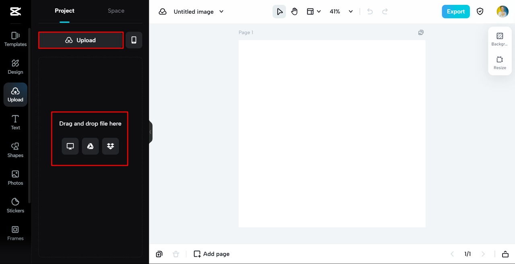Open the dropdown next to Untitled image
The height and width of the screenshot is (264, 515).
[221, 12]
